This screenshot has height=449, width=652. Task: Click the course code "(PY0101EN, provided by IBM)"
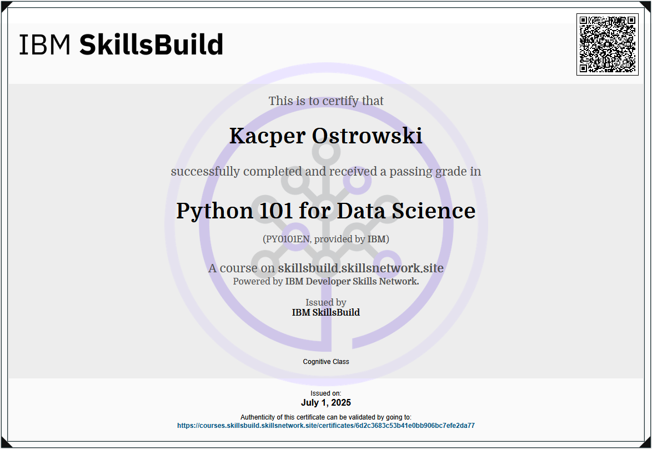click(326, 239)
